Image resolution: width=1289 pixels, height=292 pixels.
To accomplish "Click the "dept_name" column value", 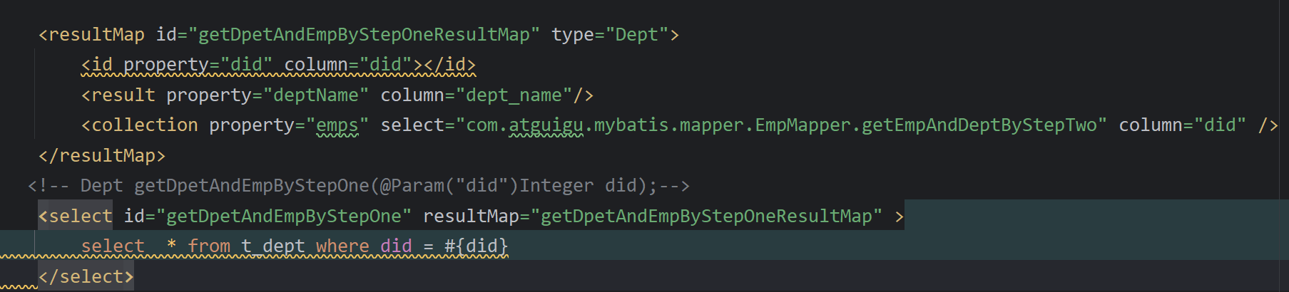I will [514, 95].
